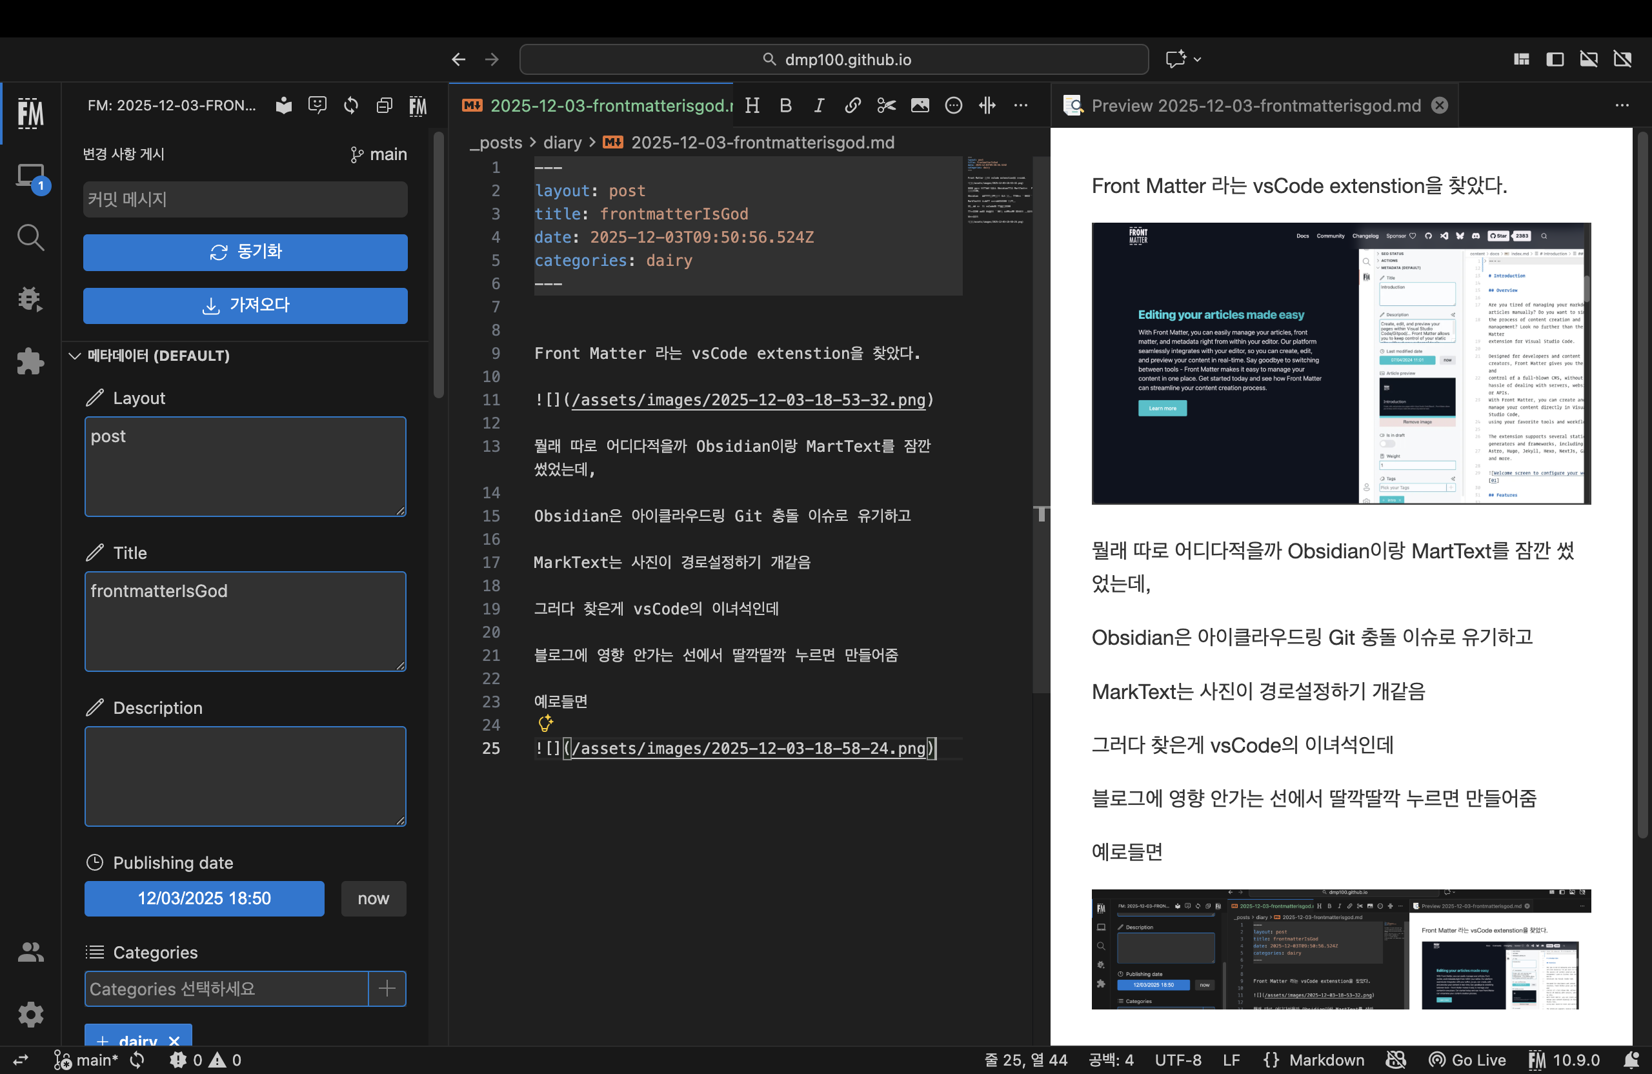This screenshot has width=1652, height=1074.
Task: Open the Search view icon
Action: click(x=30, y=238)
